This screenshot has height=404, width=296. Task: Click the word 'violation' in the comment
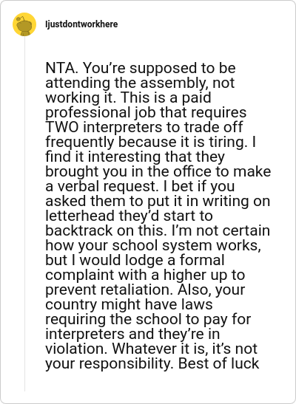[77, 349]
